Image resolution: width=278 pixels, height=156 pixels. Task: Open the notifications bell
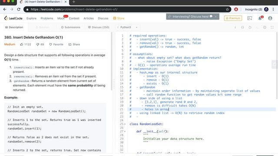pos(260,18)
